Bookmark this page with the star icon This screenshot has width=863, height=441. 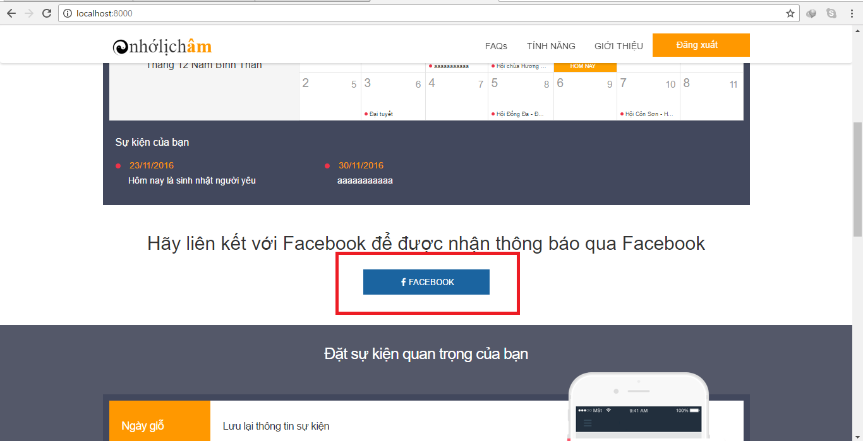click(x=790, y=13)
